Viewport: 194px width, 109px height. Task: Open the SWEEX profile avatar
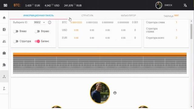pos(159,5)
